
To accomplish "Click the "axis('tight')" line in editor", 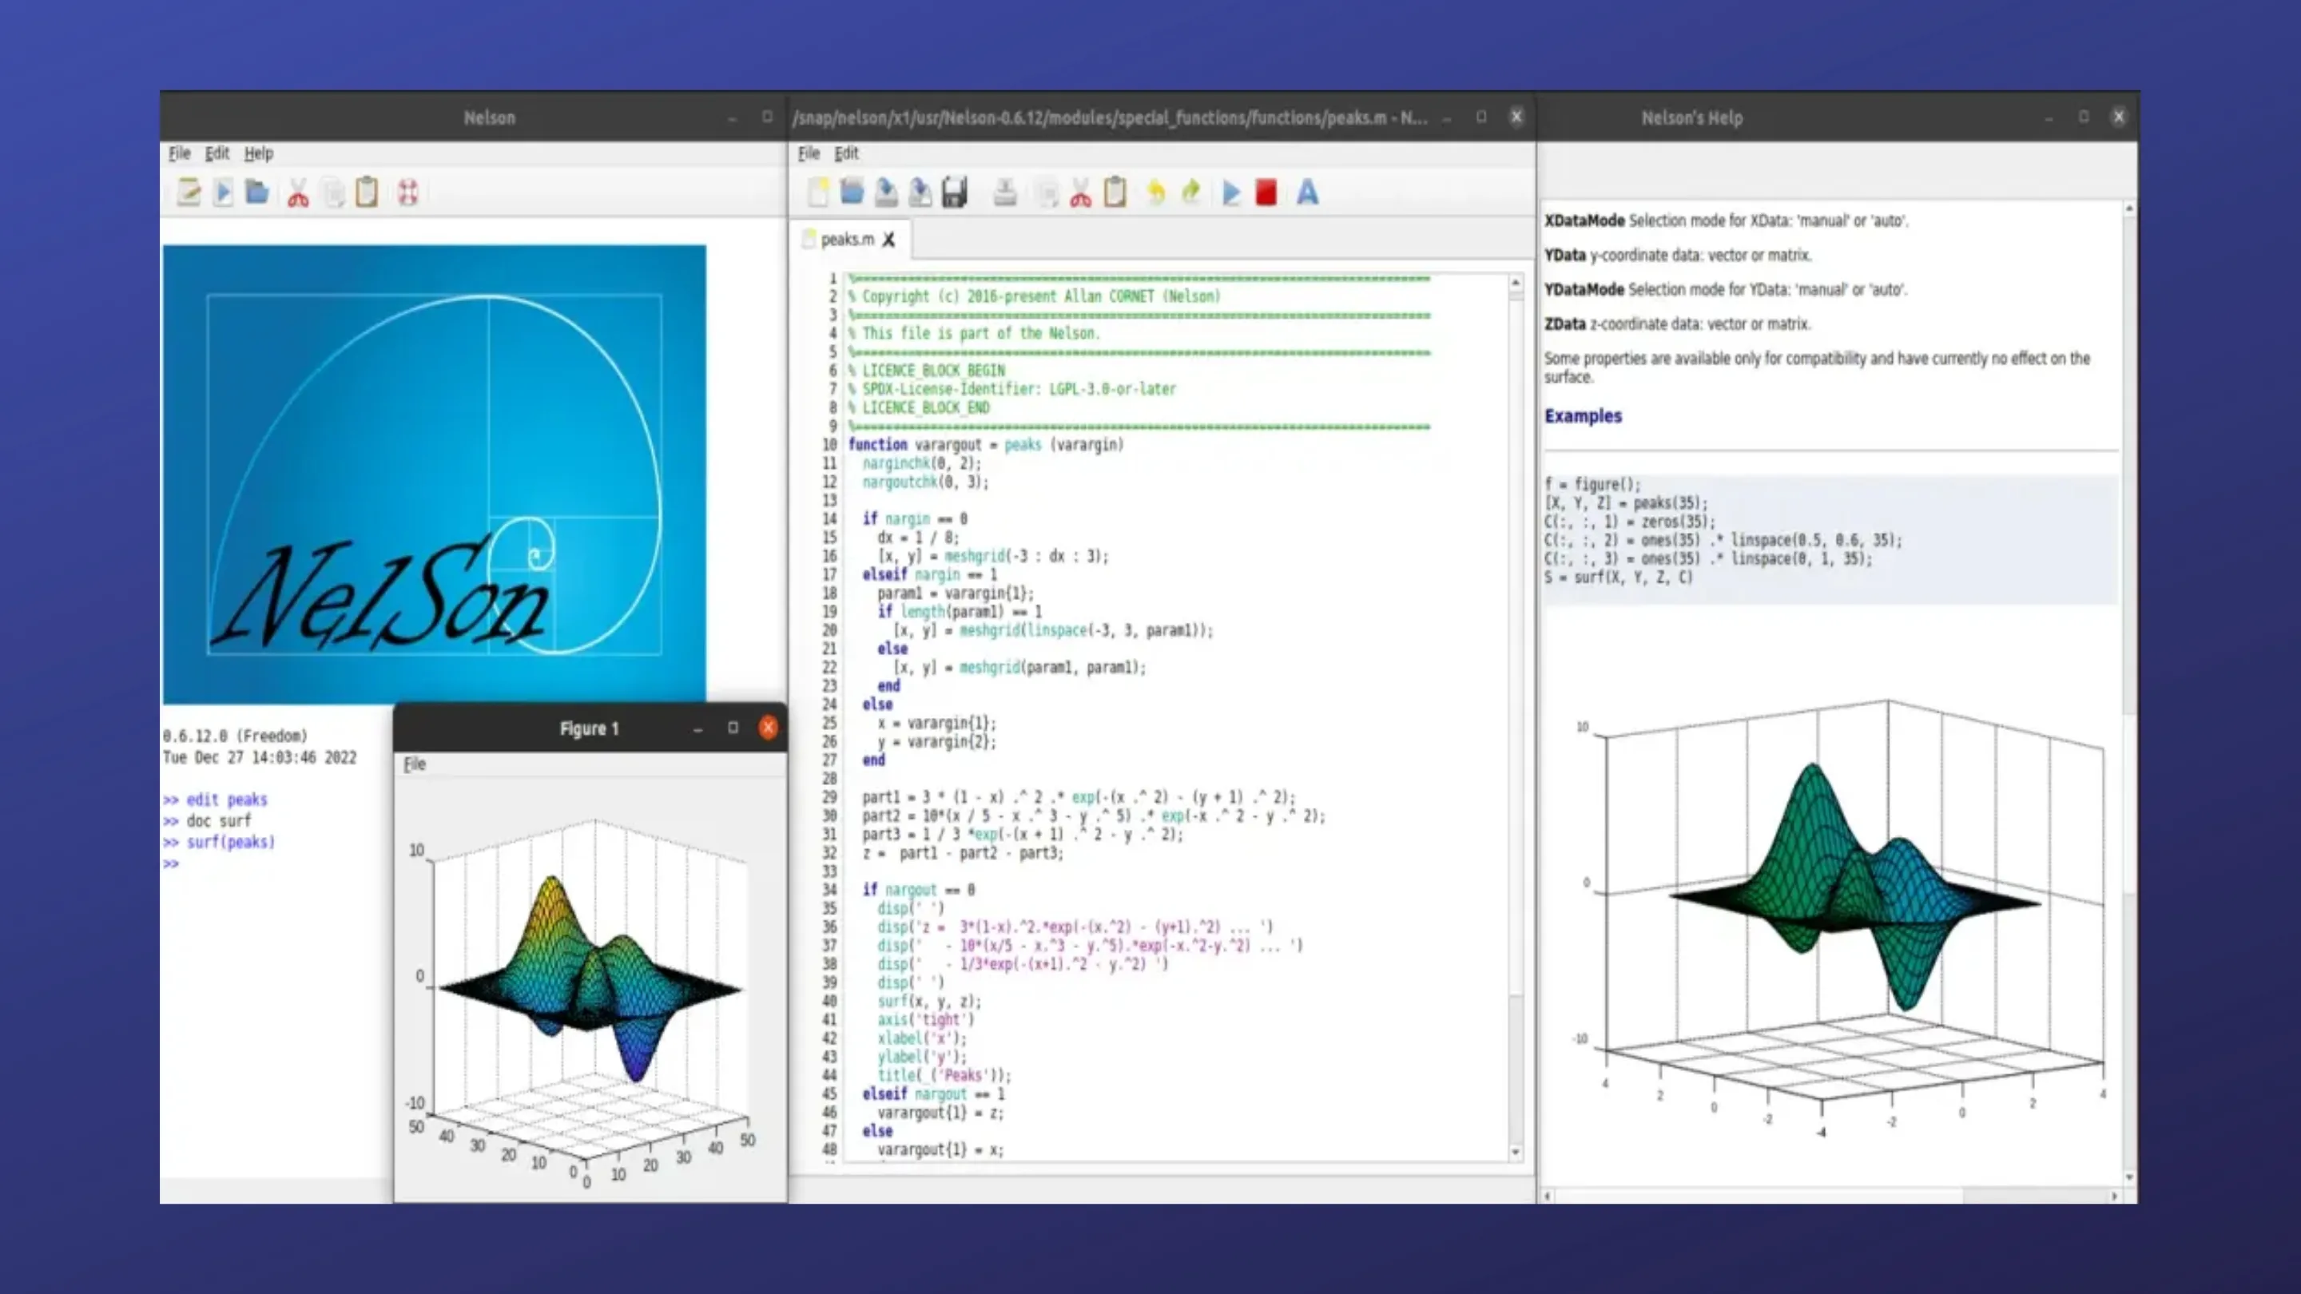I will click(925, 1020).
